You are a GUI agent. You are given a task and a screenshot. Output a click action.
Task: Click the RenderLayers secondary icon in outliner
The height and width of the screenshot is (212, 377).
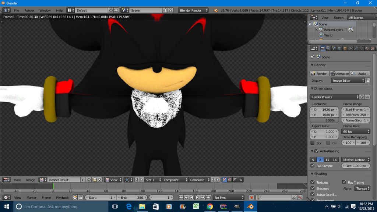[x=351, y=29]
